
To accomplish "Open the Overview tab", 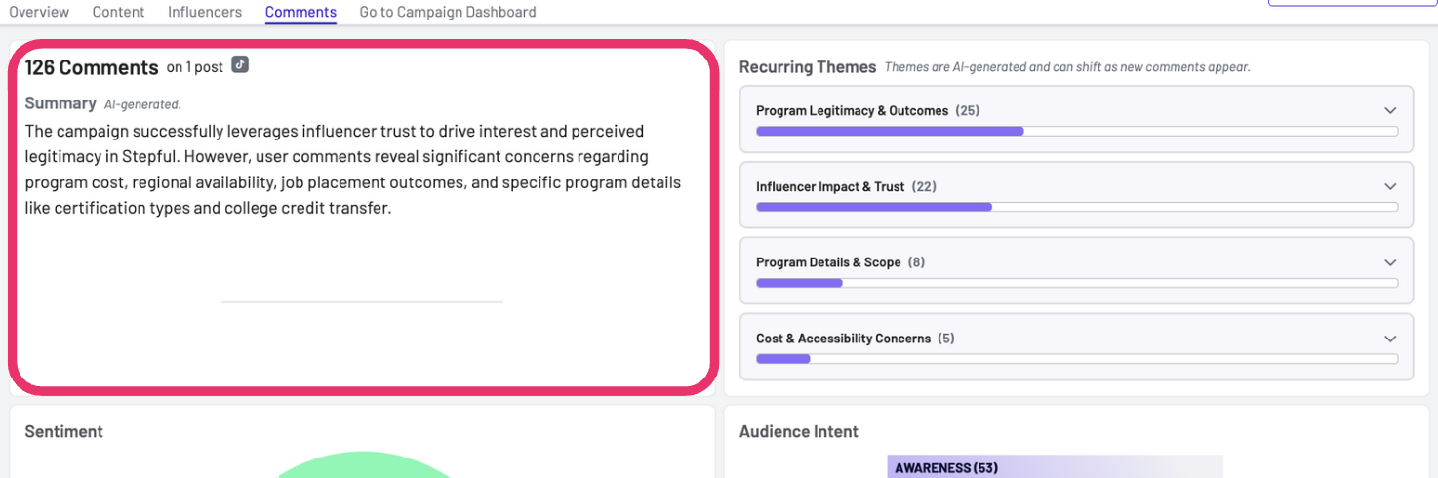I will (x=39, y=12).
